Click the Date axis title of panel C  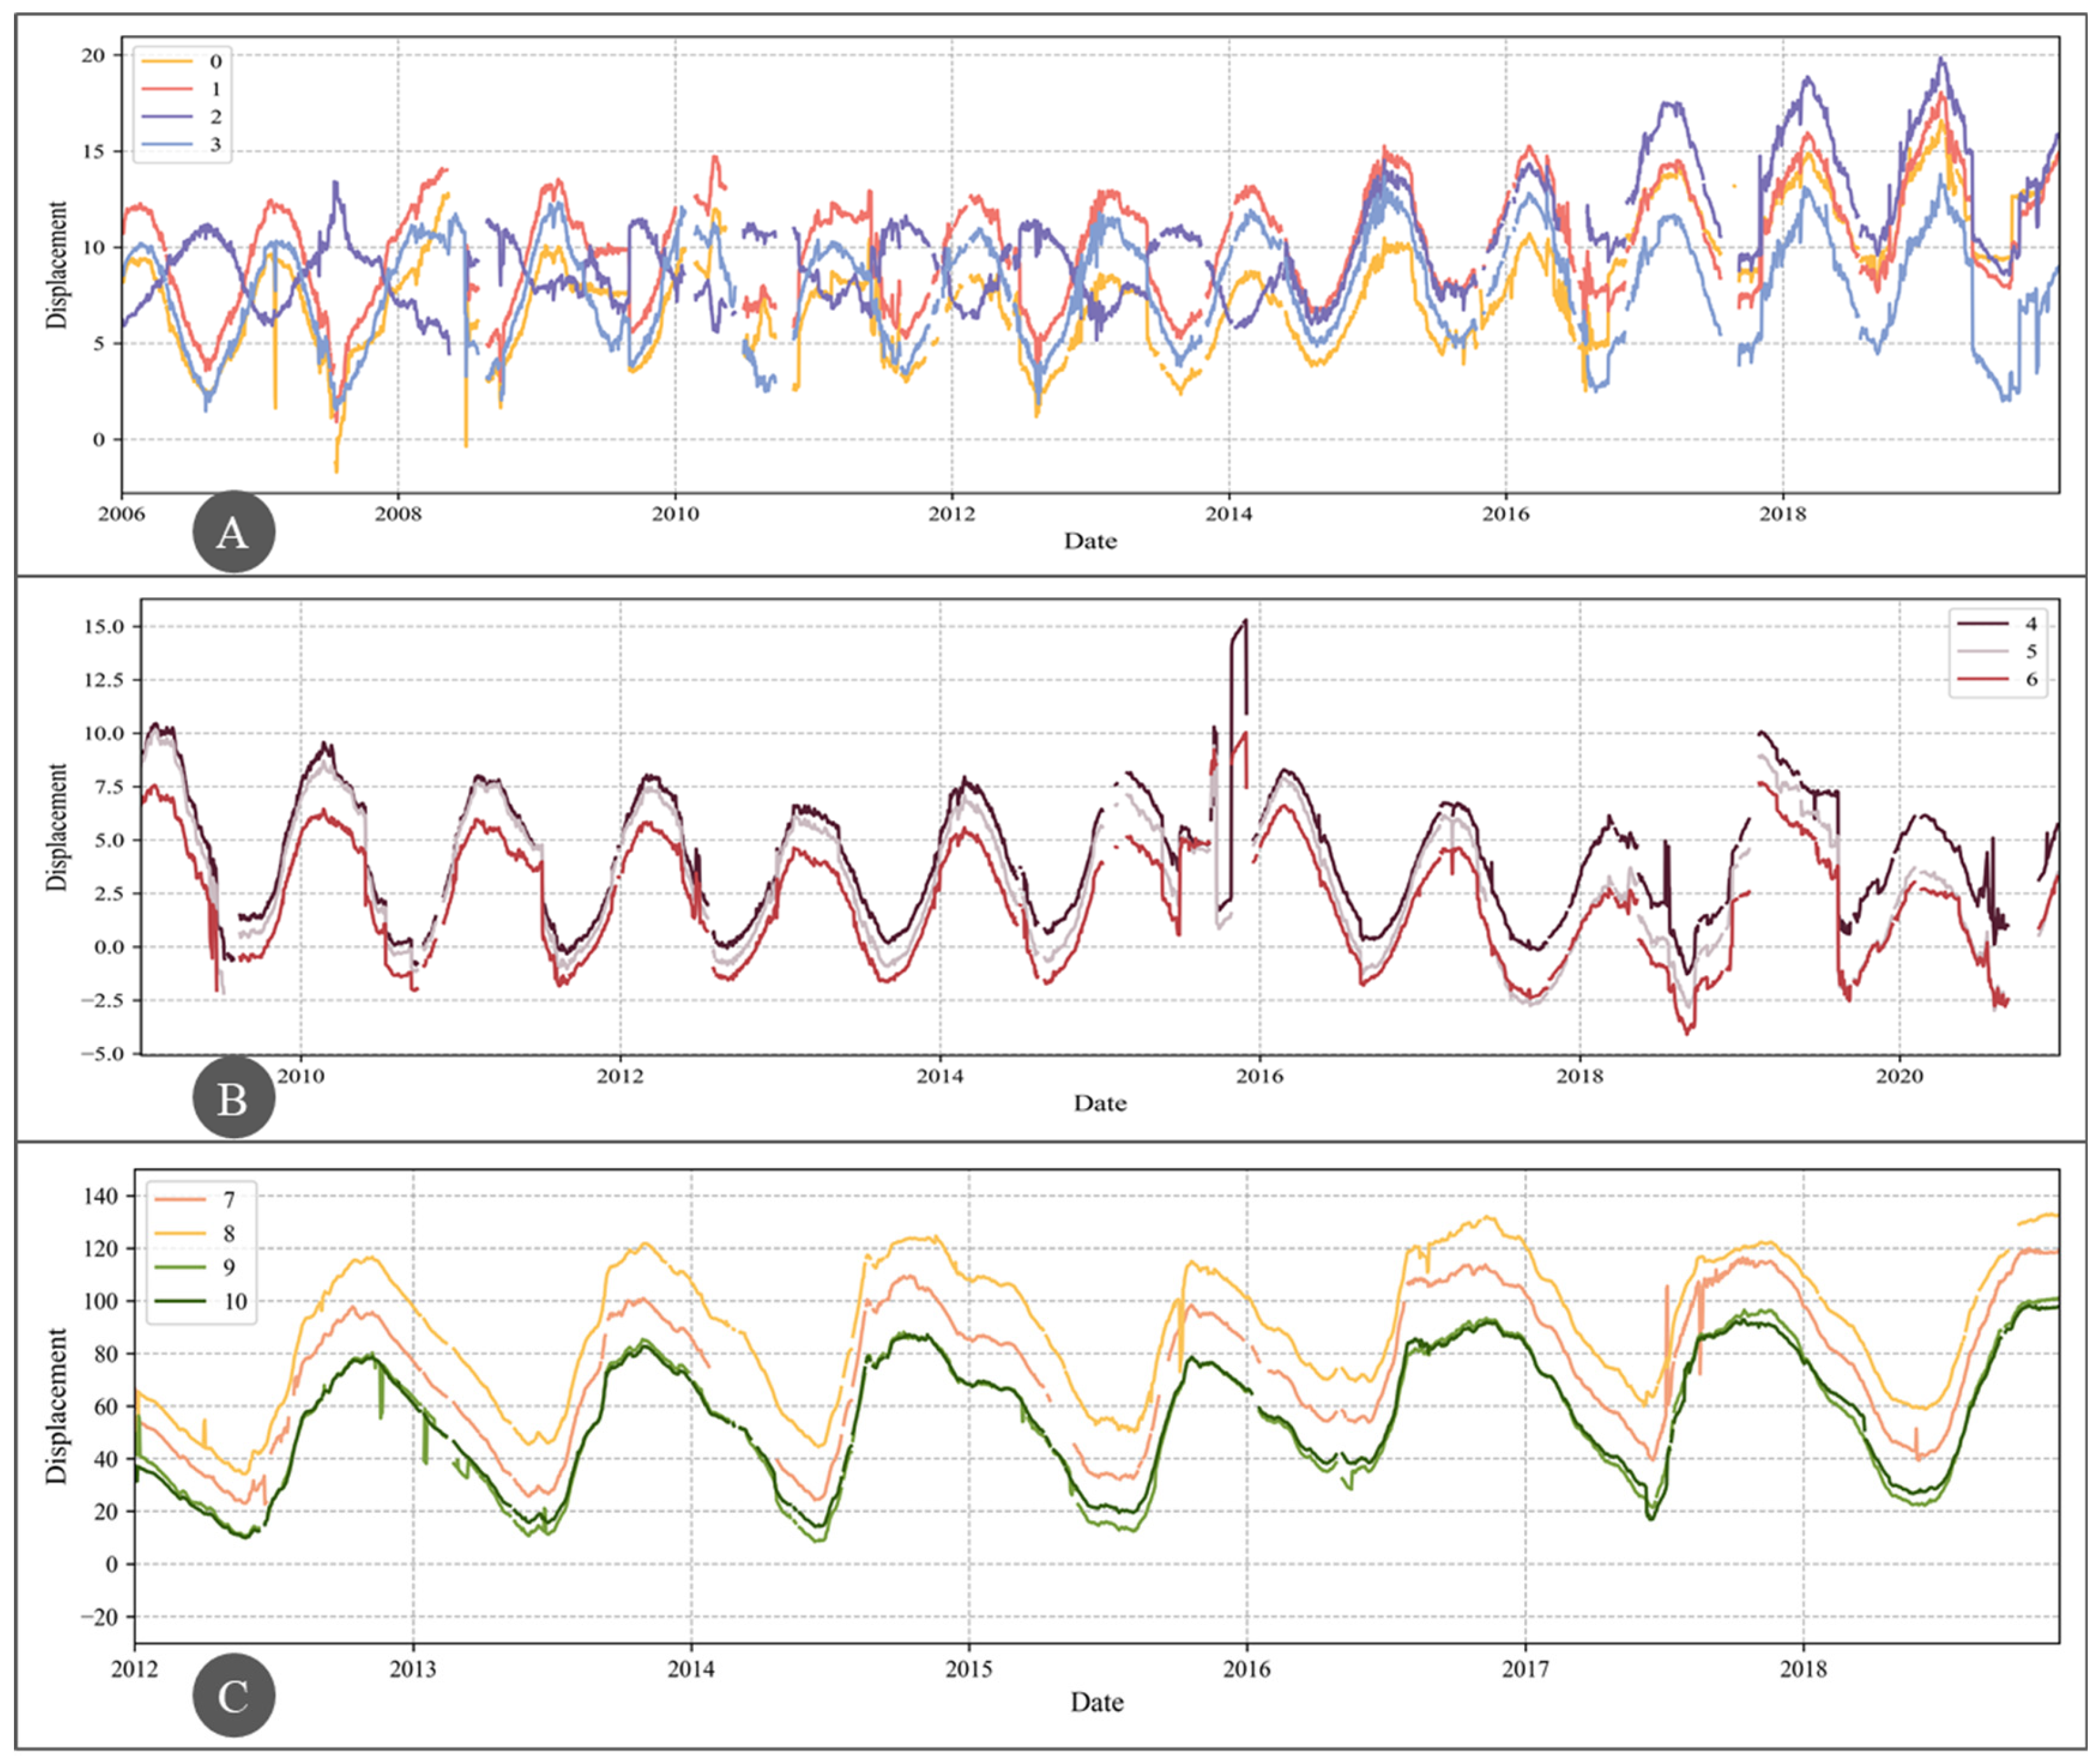click(1097, 1702)
